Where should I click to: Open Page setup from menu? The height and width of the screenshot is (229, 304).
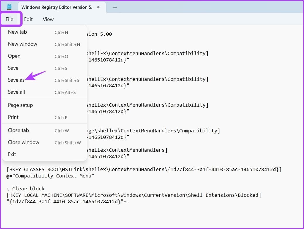click(x=45, y=105)
